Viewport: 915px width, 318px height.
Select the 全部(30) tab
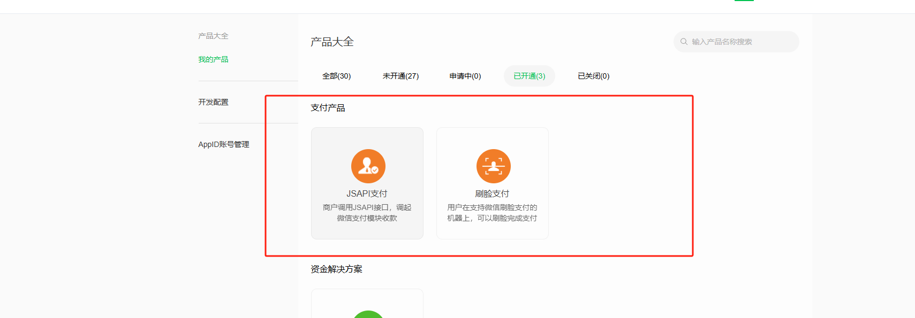click(x=337, y=76)
